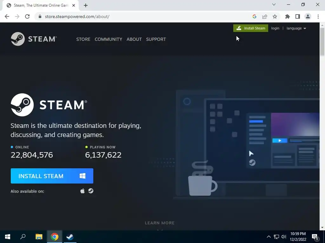Screen dimensions: 325x243
Task: Click the scrollbar down arrow
Action: point(322,227)
